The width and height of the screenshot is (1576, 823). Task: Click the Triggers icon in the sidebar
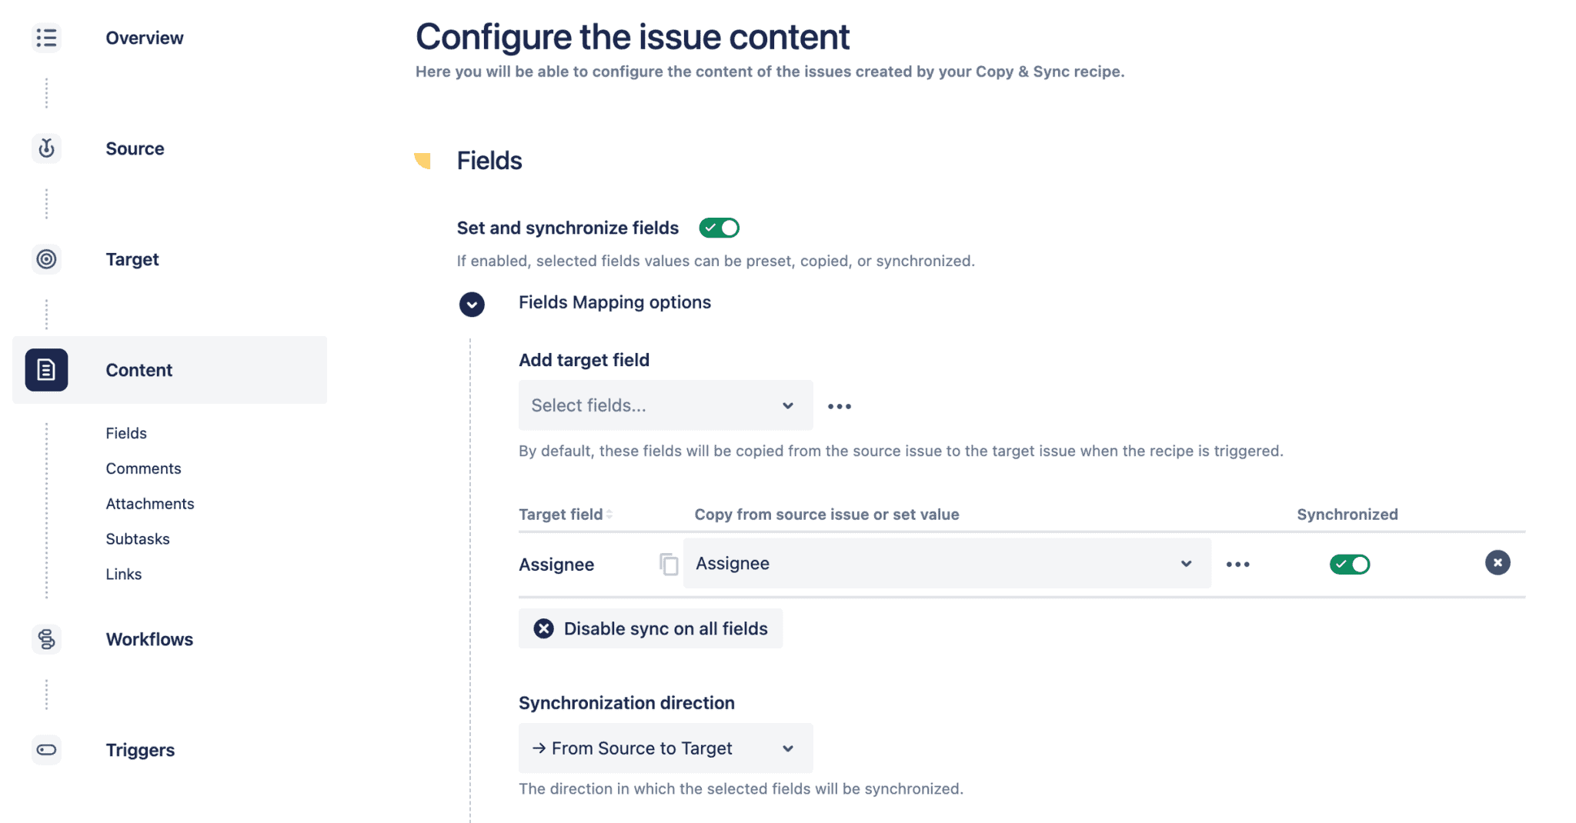coord(46,750)
